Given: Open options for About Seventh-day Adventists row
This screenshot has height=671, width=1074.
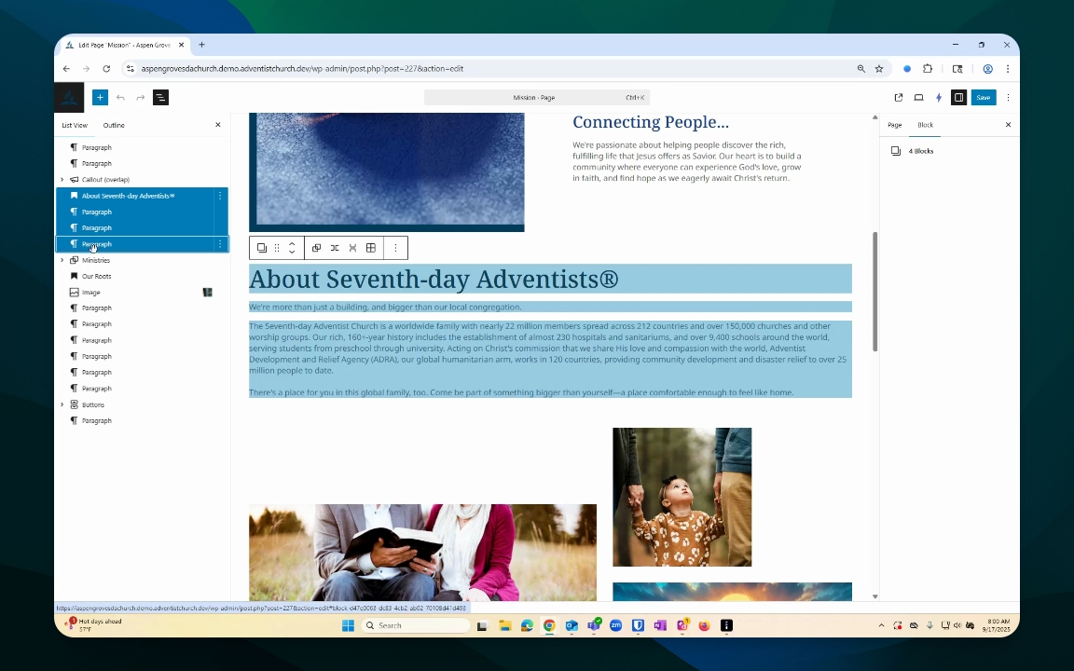Looking at the screenshot, I should (x=220, y=196).
